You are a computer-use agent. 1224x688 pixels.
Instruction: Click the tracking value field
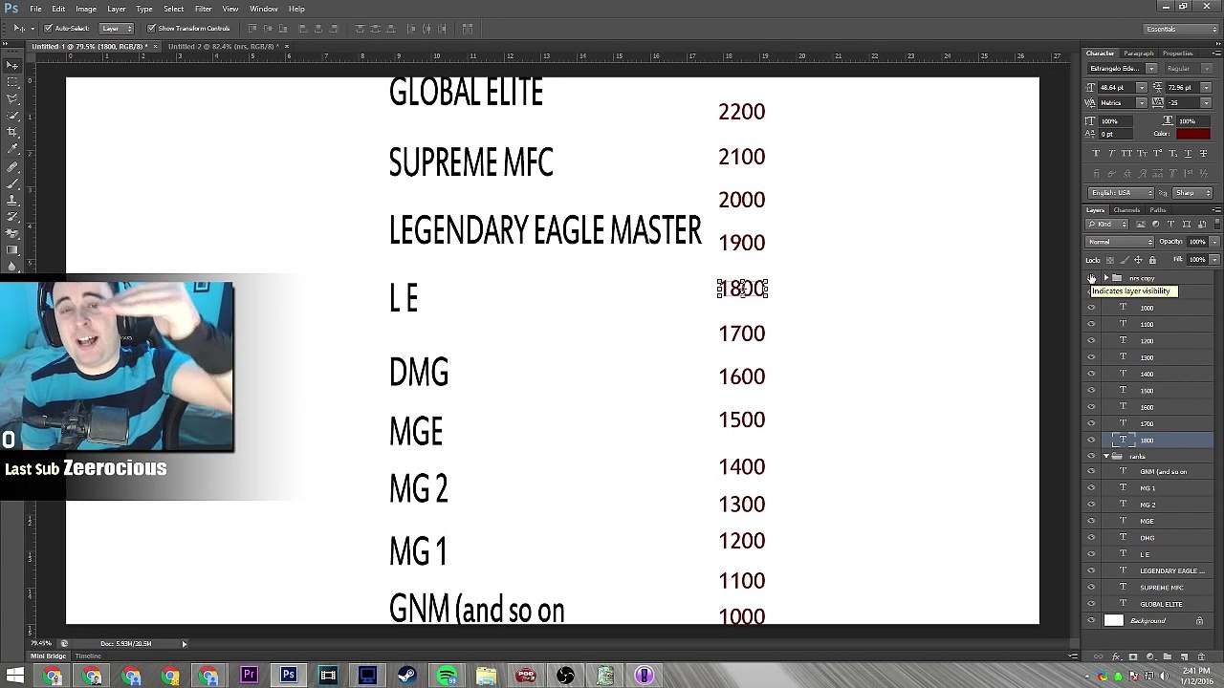point(1183,102)
